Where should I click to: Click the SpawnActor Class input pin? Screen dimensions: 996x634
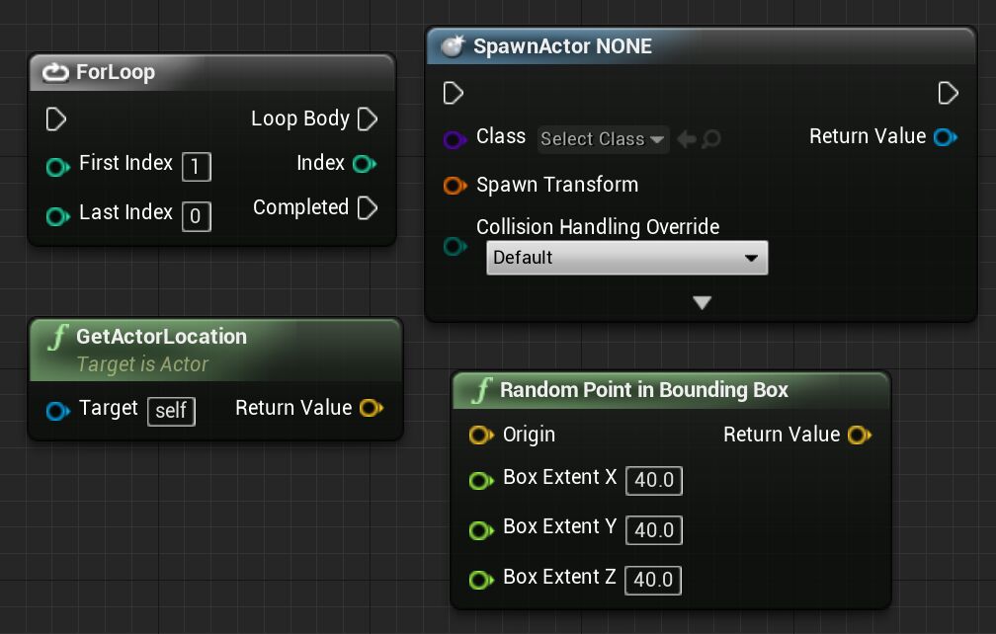(455, 139)
